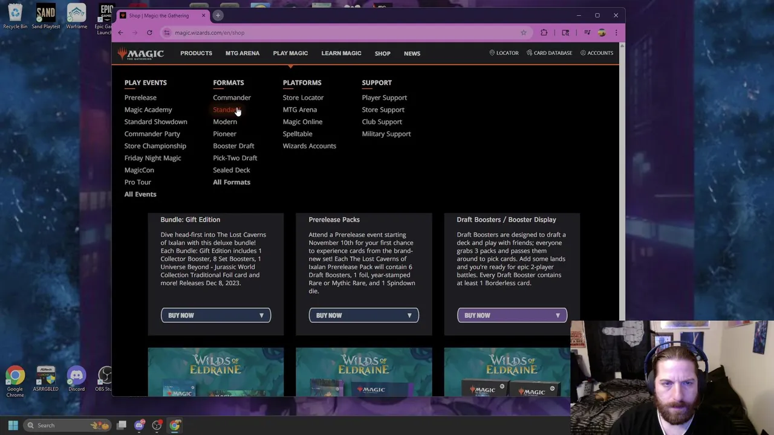Image resolution: width=774 pixels, height=435 pixels.
Task: Open the tab search toolbar icon
Action: [x=565, y=33]
